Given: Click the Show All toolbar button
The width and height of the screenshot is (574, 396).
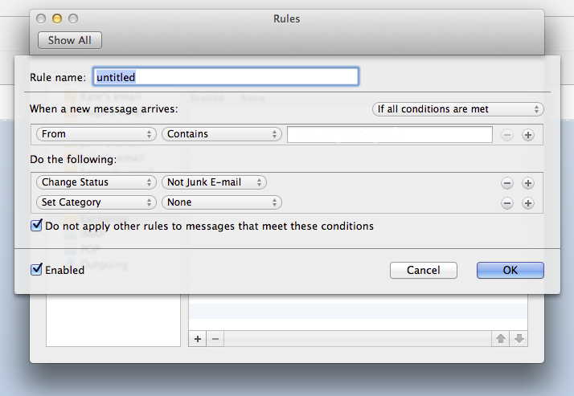Looking at the screenshot, I should pos(70,40).
